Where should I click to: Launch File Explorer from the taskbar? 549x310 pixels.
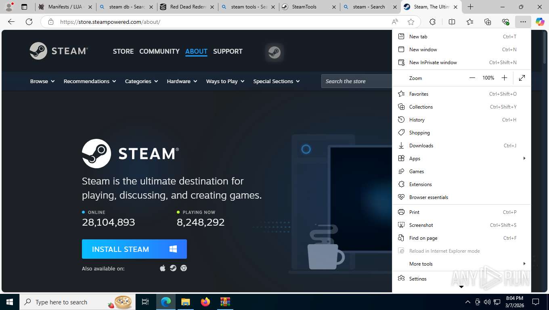pyautogui.click(x=185, y=302)
